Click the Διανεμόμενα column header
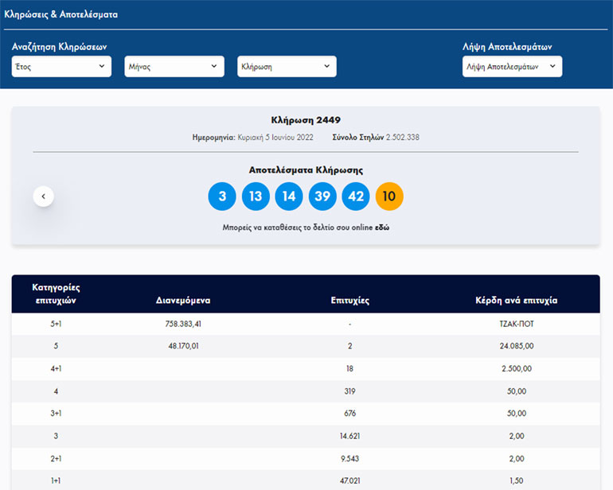The height and width of the screenshot is (490, 613). [x=182, y=301]
